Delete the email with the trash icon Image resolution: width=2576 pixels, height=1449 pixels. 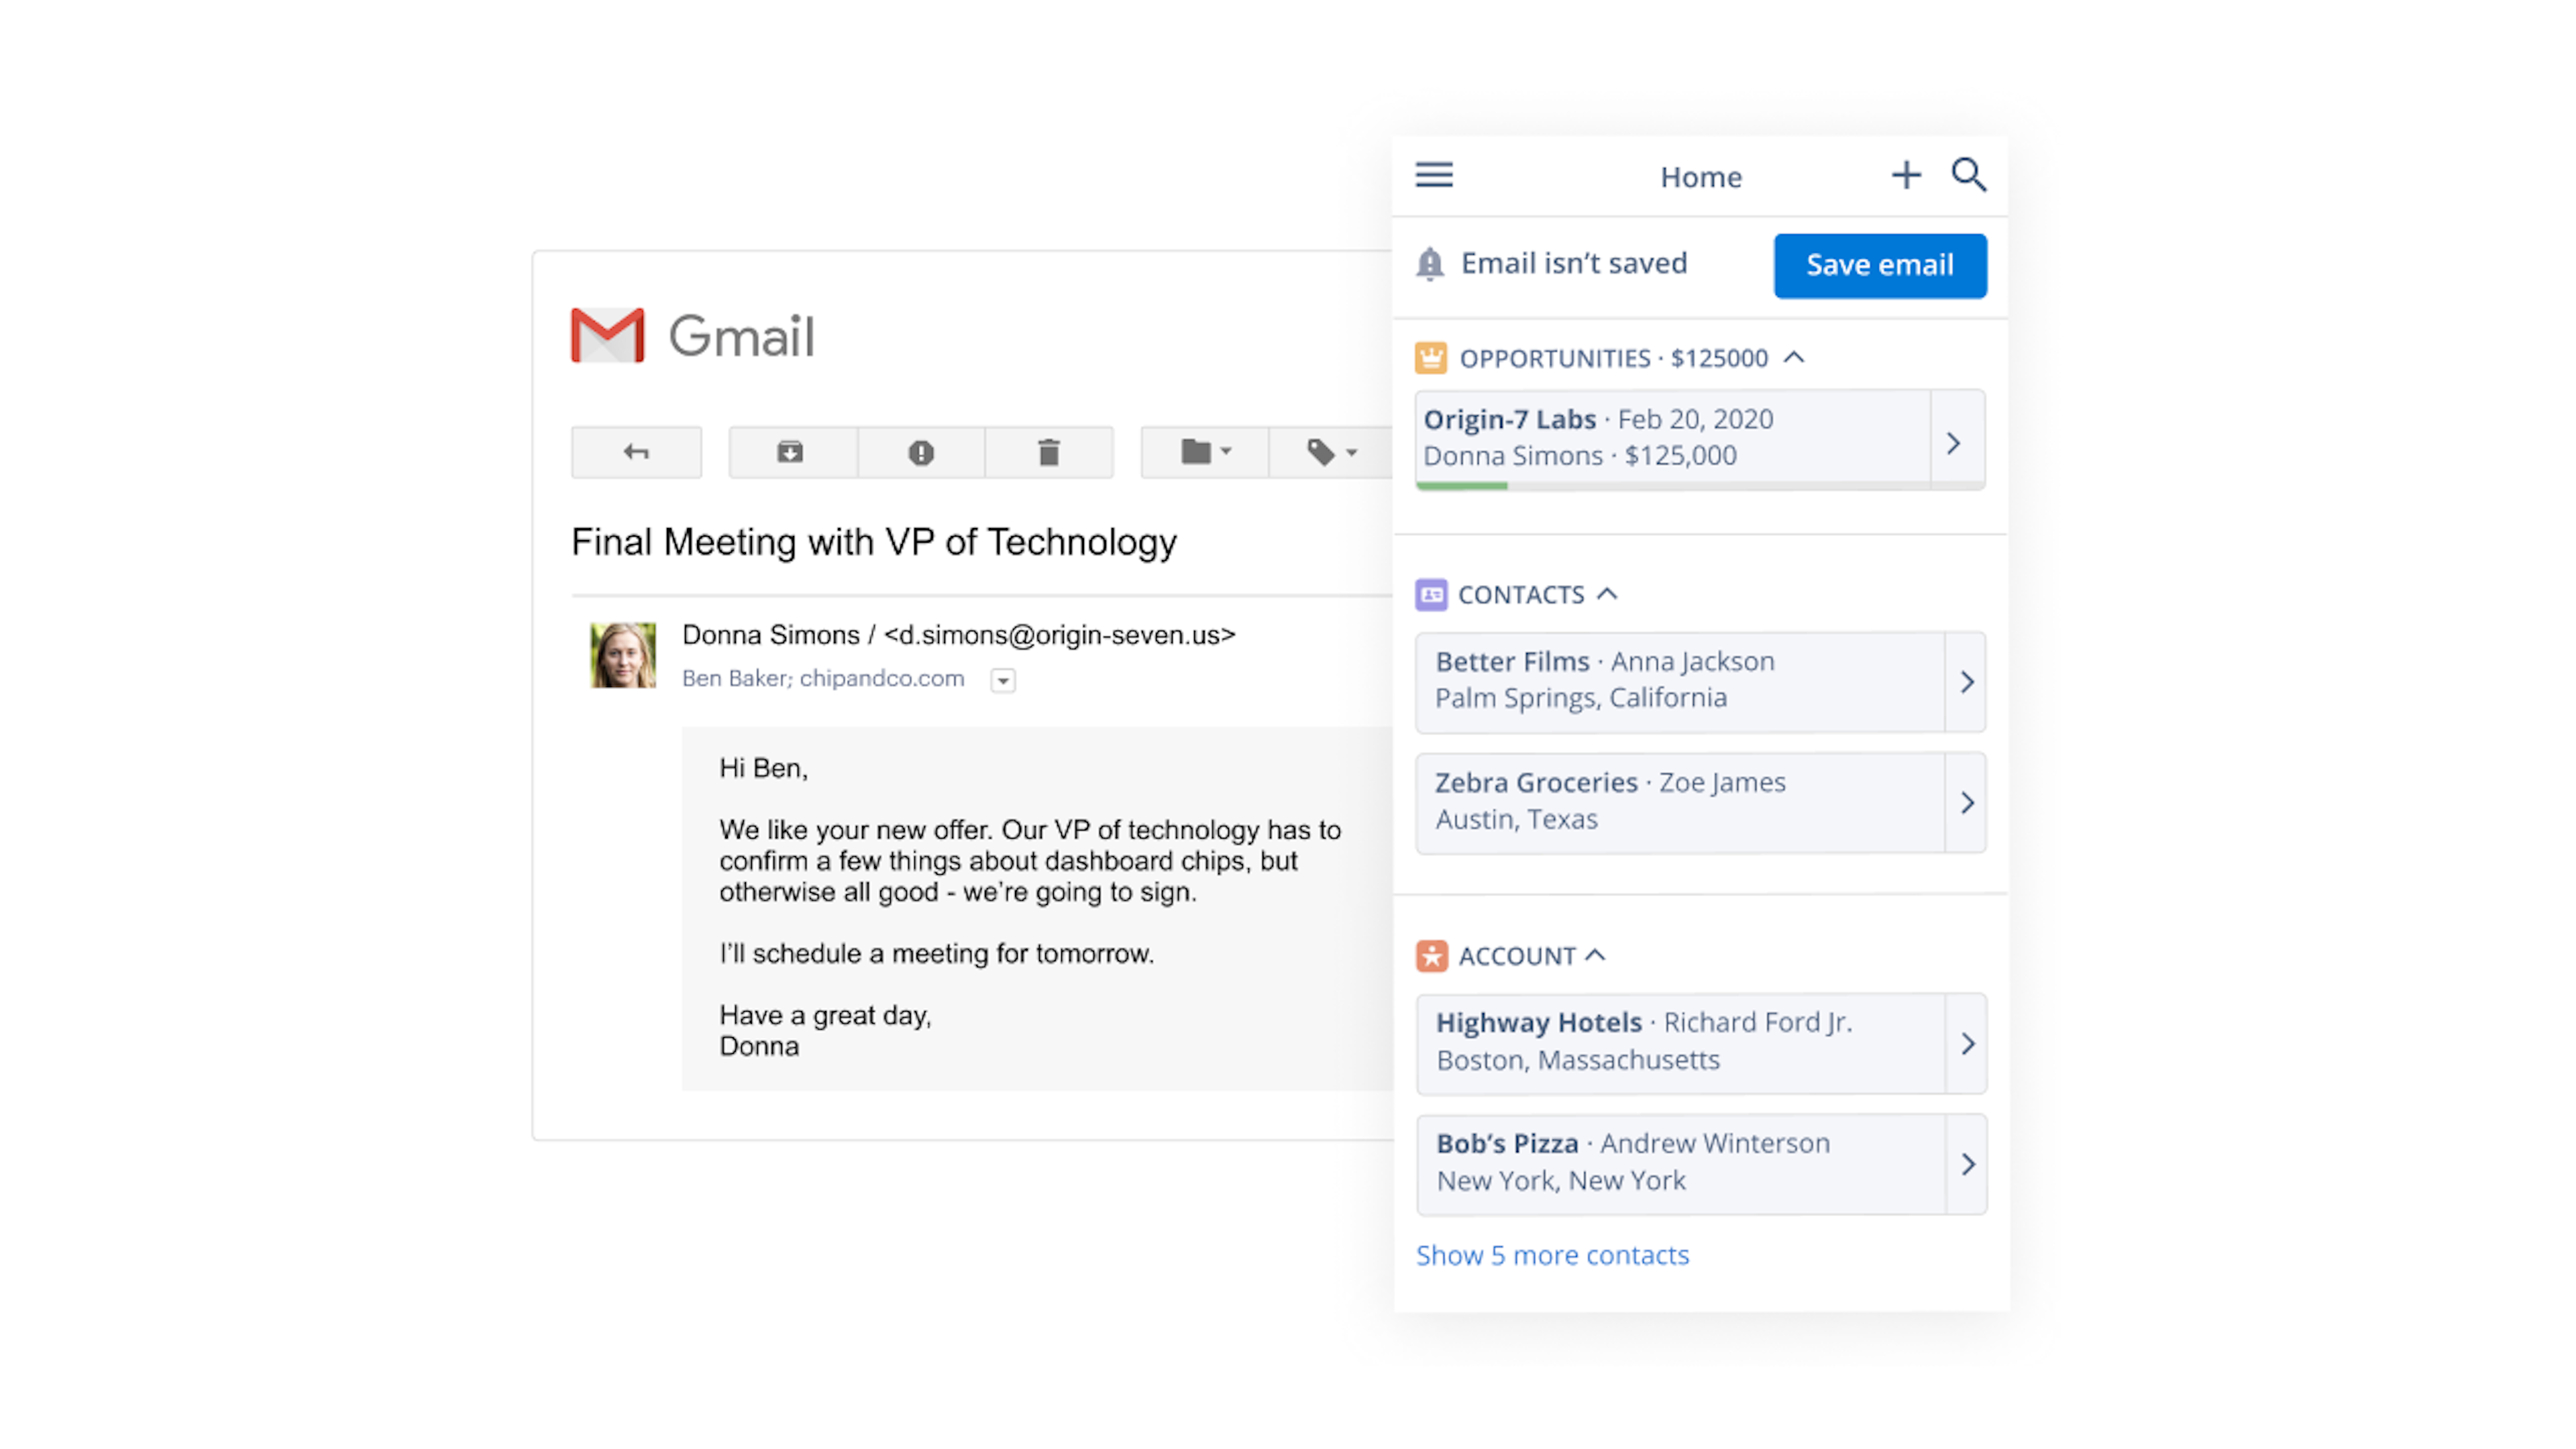point(1048,452)
